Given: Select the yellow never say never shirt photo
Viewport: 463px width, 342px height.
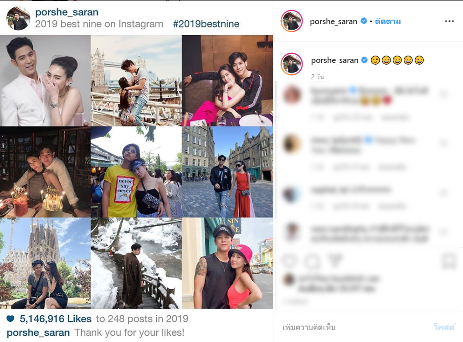Looking at the screenshot, I should click(x=136, y=172).
